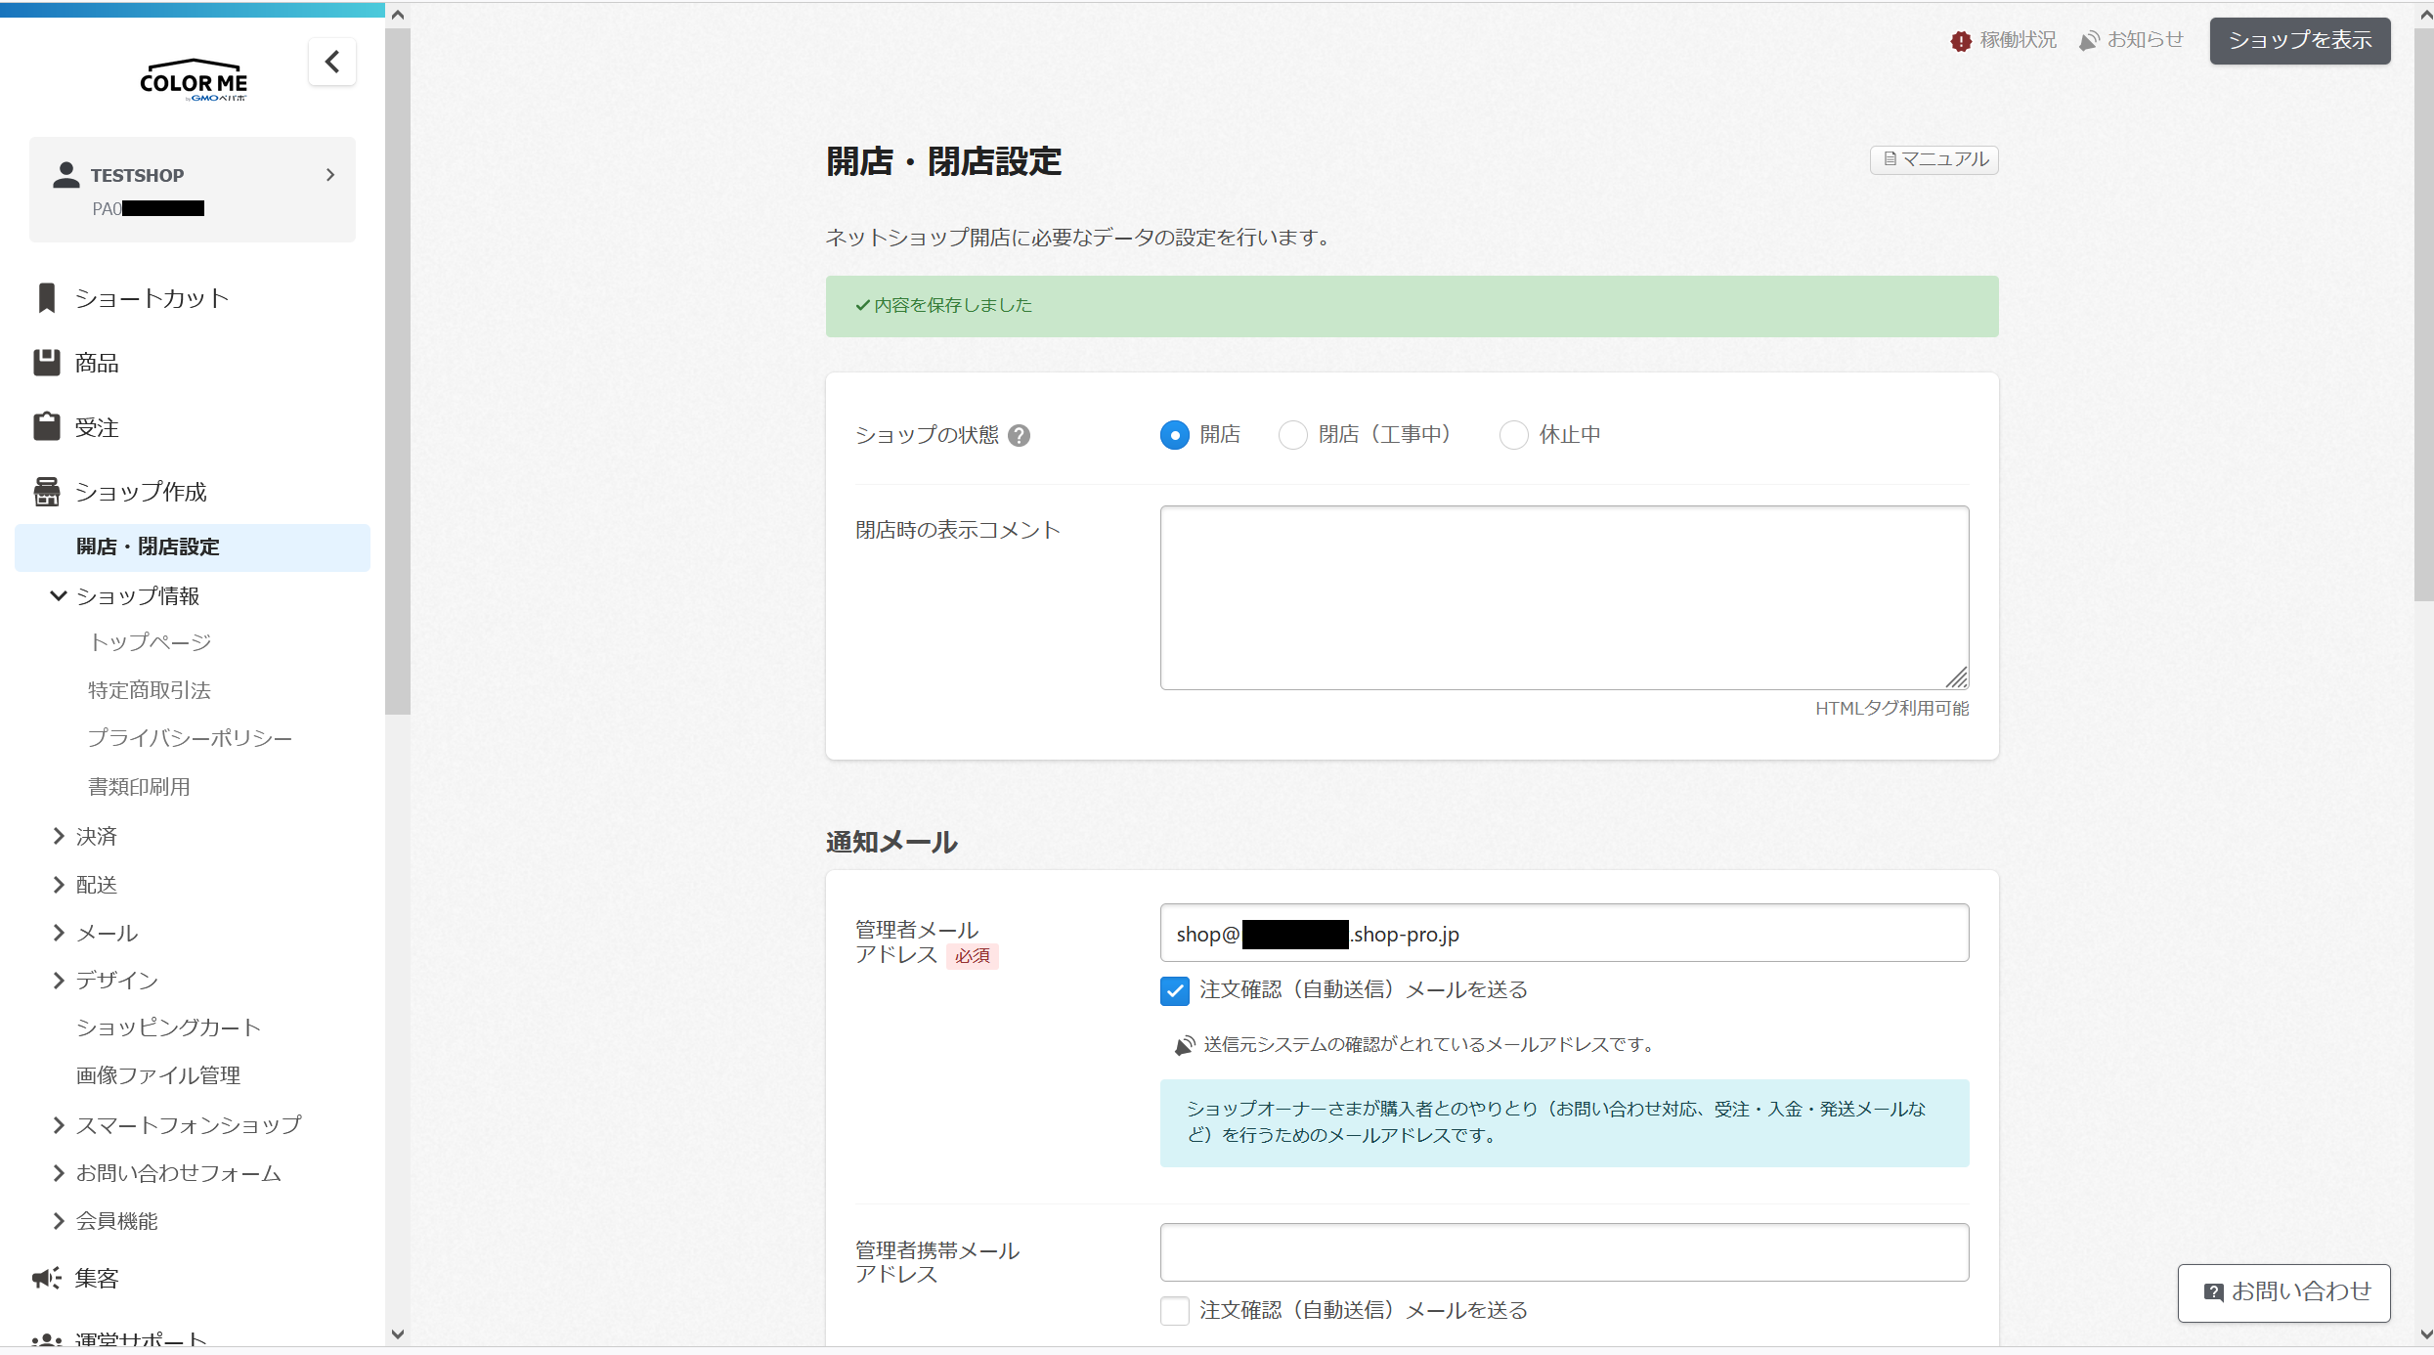Click the 商品 box icon in sidebar

click(46, 363)
